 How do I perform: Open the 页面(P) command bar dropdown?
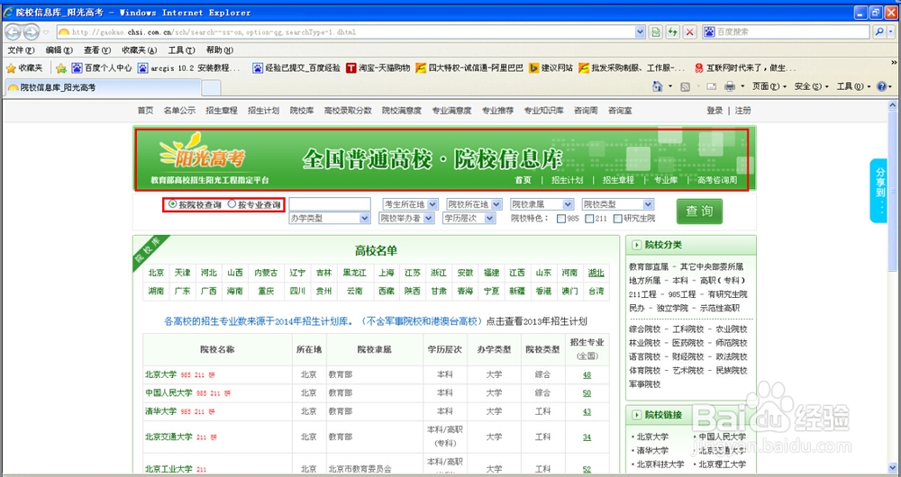click(x=769, y=86)
